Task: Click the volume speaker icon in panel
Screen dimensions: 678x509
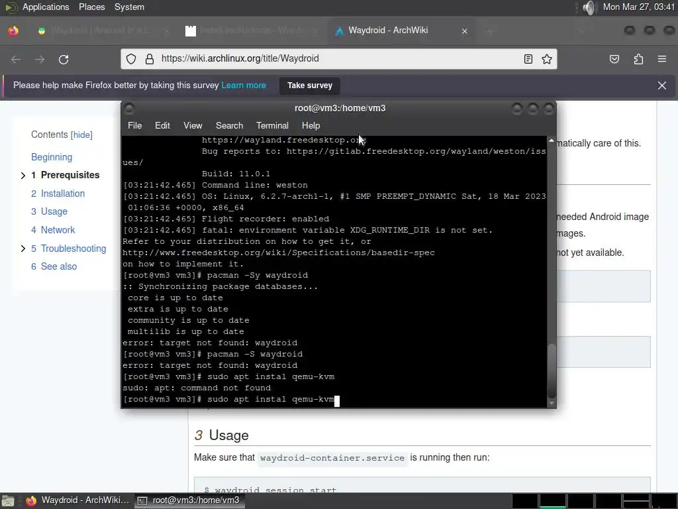Action: coord(589,7)
